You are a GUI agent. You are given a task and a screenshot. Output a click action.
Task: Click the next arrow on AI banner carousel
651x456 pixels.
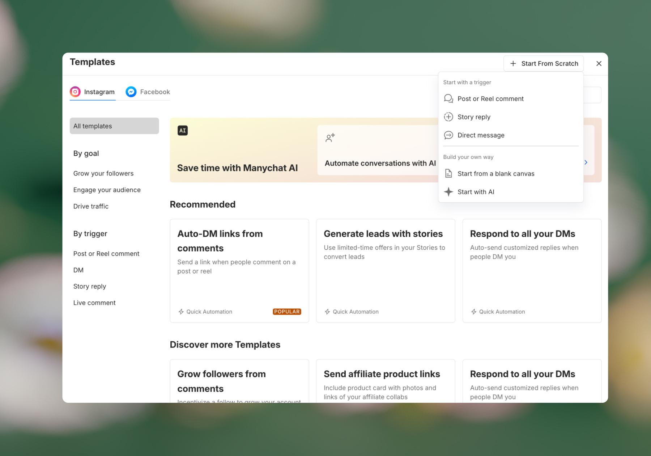(586, 162)
